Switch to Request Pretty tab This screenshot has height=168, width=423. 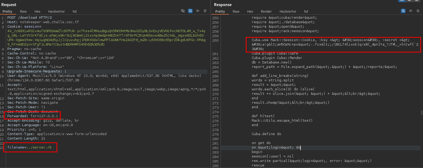[7, 12]
